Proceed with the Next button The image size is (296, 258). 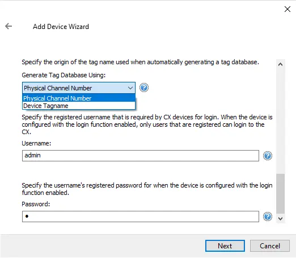225,246
